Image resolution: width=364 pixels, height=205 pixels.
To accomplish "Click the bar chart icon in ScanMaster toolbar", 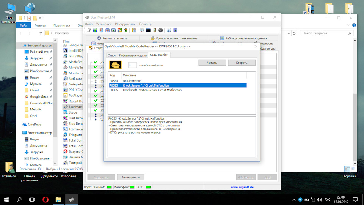I will [113, 30].
